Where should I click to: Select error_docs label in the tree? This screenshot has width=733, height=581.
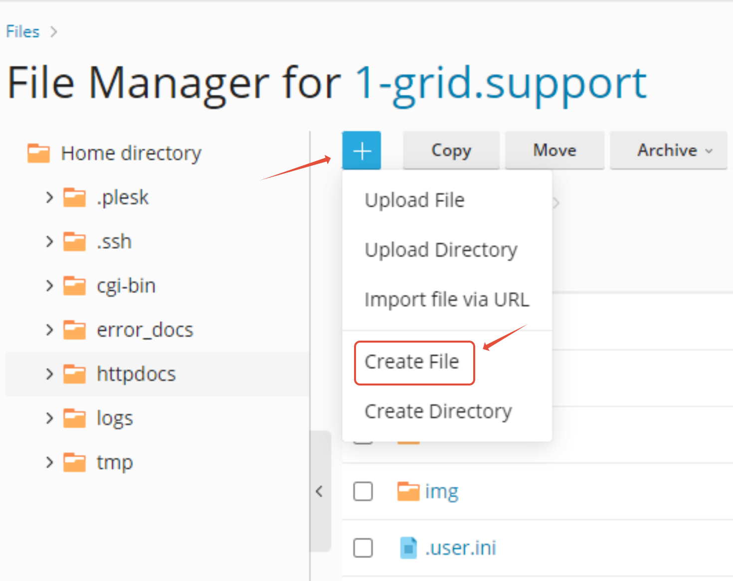click(x=145, y=330)
